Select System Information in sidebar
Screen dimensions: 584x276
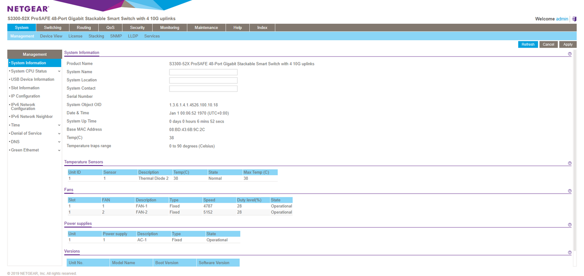coord(34,63)
